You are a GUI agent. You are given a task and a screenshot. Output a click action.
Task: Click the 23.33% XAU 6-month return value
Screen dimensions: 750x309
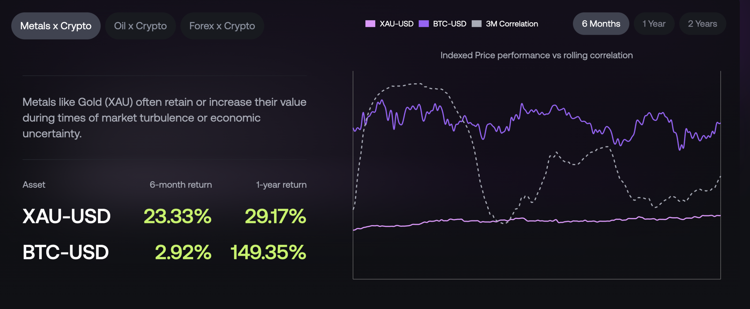tap(177, 216)
